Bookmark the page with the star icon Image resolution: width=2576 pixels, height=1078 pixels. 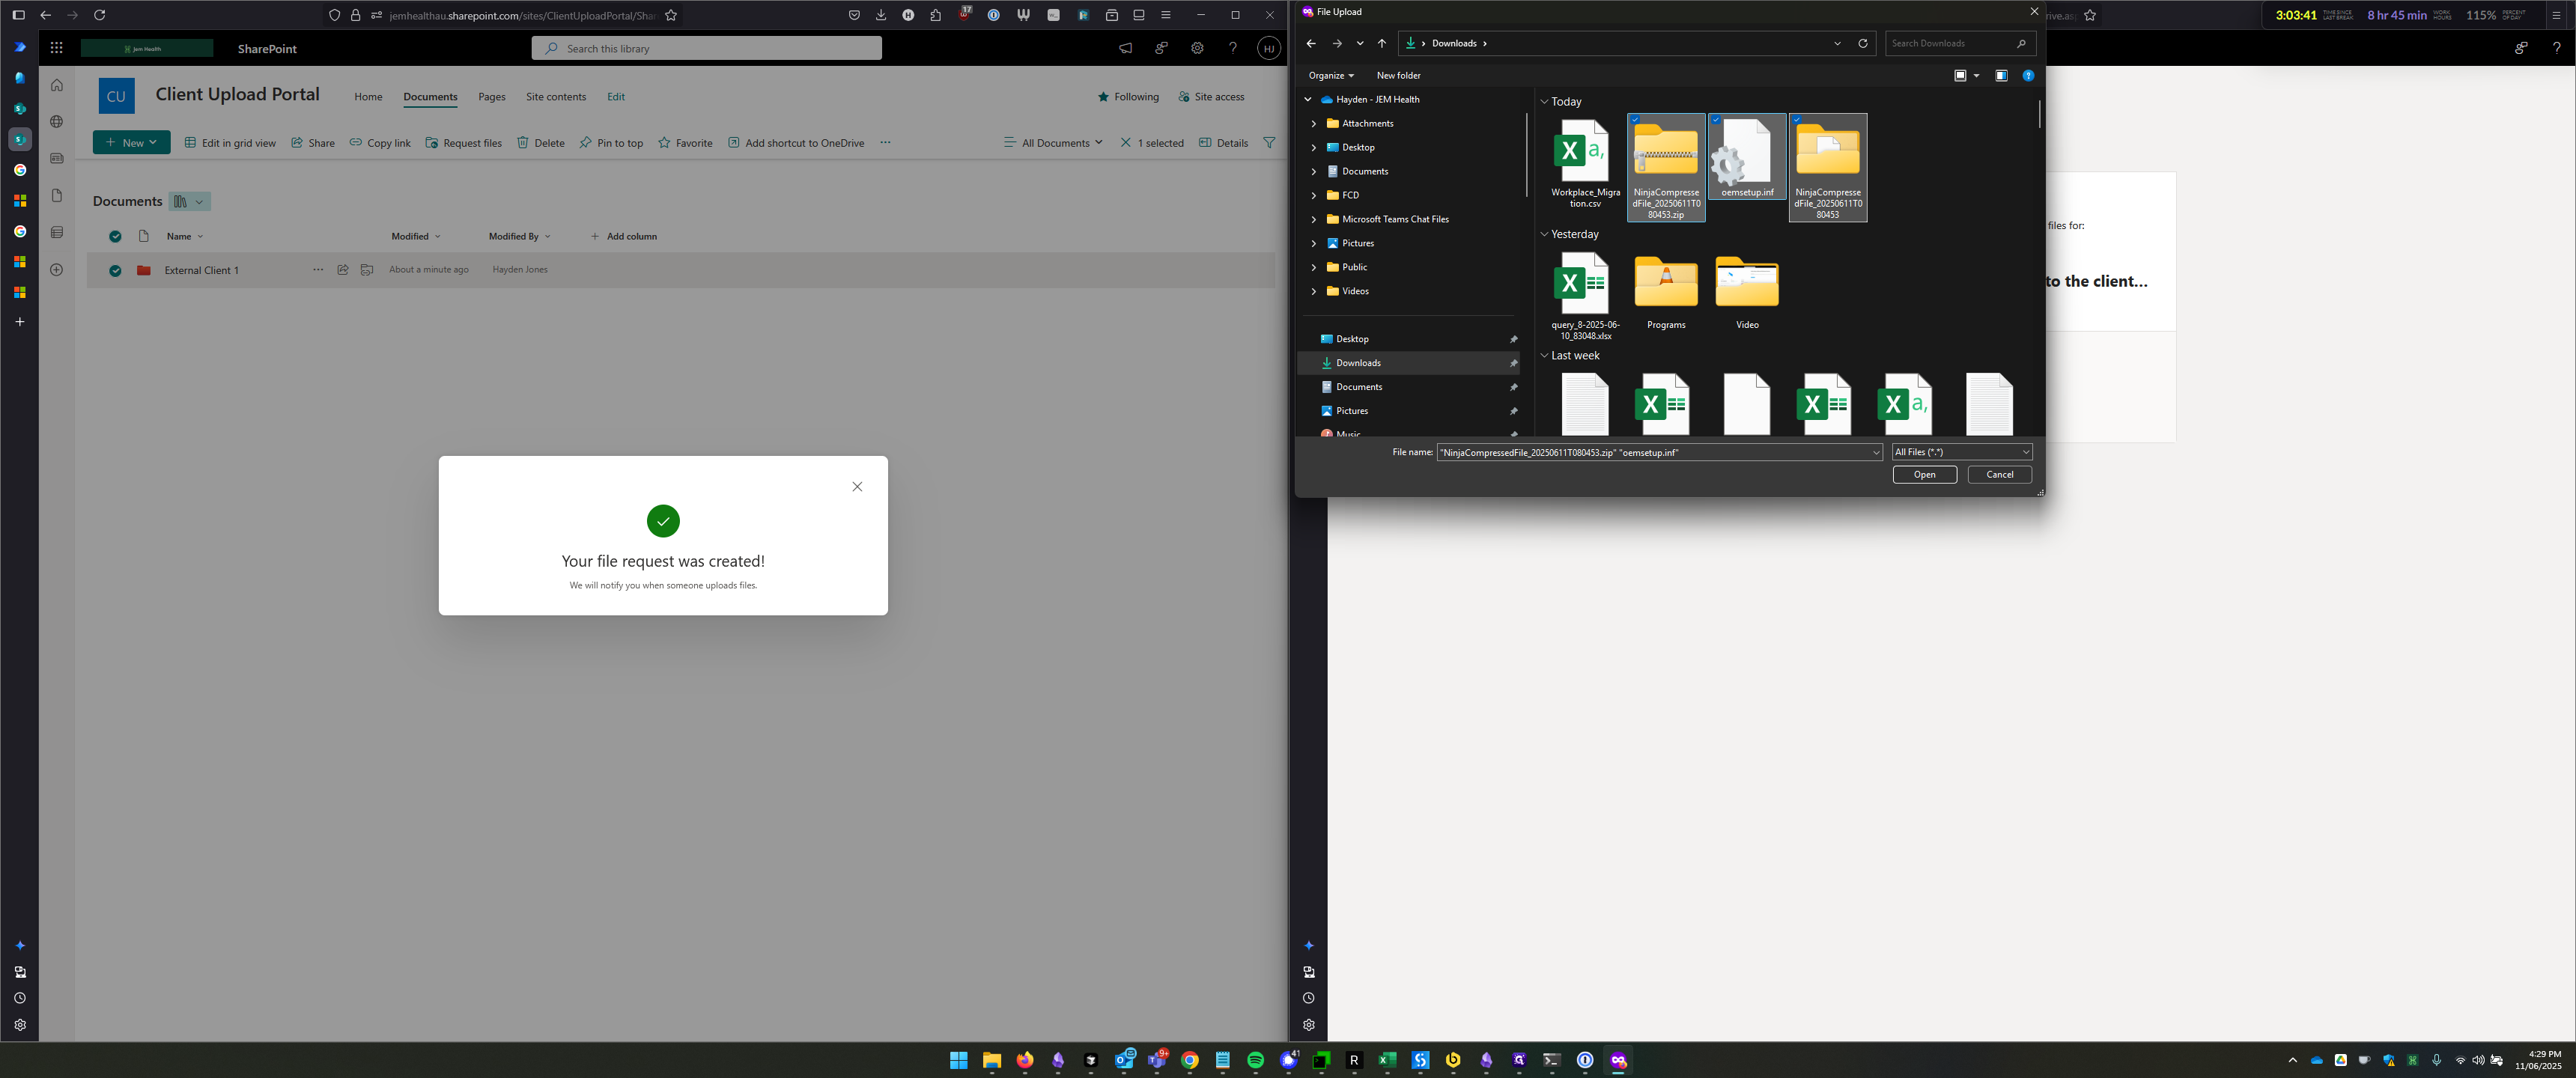[x=671, y=15]
